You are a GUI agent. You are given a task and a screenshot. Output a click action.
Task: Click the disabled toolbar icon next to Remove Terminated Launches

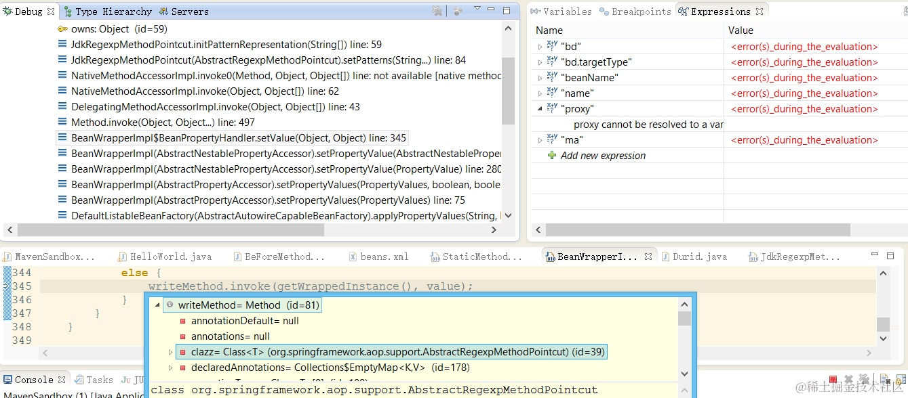click(458, 11)
